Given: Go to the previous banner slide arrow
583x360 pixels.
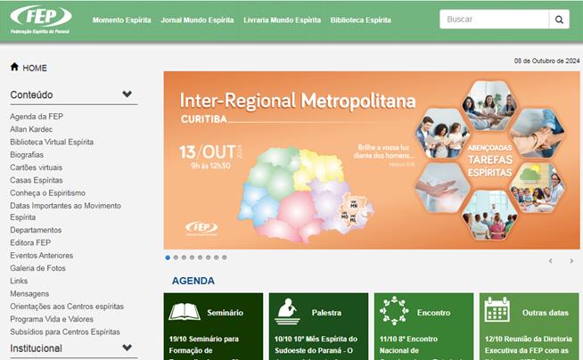Looking at the screenshot, I should pos(551,261).
